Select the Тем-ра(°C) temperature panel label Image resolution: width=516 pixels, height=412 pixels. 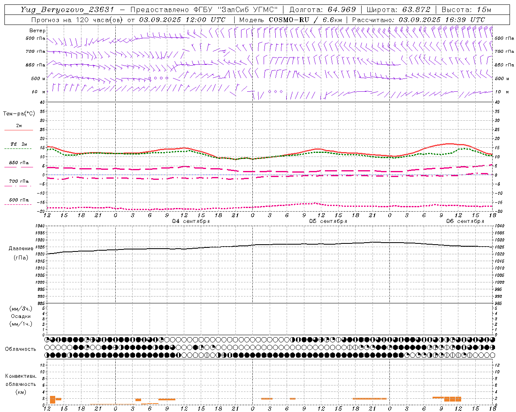(19, 114)
